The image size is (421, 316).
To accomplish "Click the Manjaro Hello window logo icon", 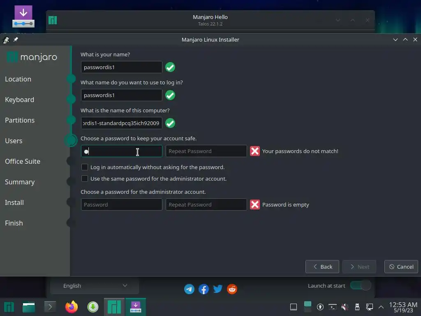I will pos(53,20).
